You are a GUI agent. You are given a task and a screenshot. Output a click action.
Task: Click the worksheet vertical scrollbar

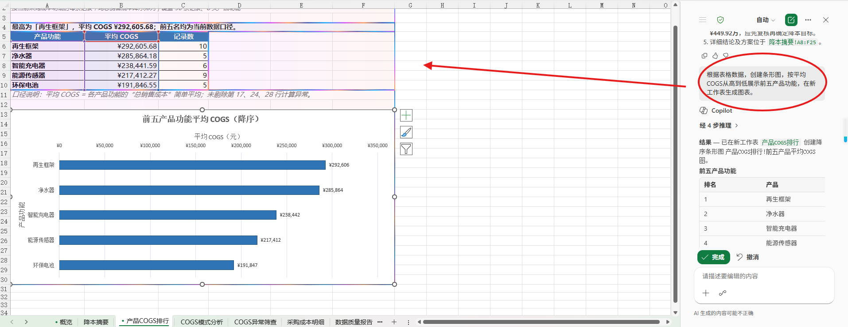pos(676,163)
